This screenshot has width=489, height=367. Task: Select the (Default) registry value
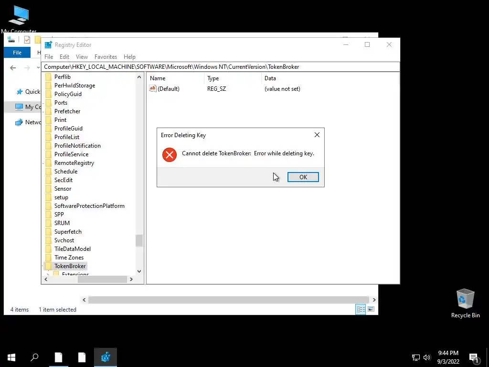point(169,89)
